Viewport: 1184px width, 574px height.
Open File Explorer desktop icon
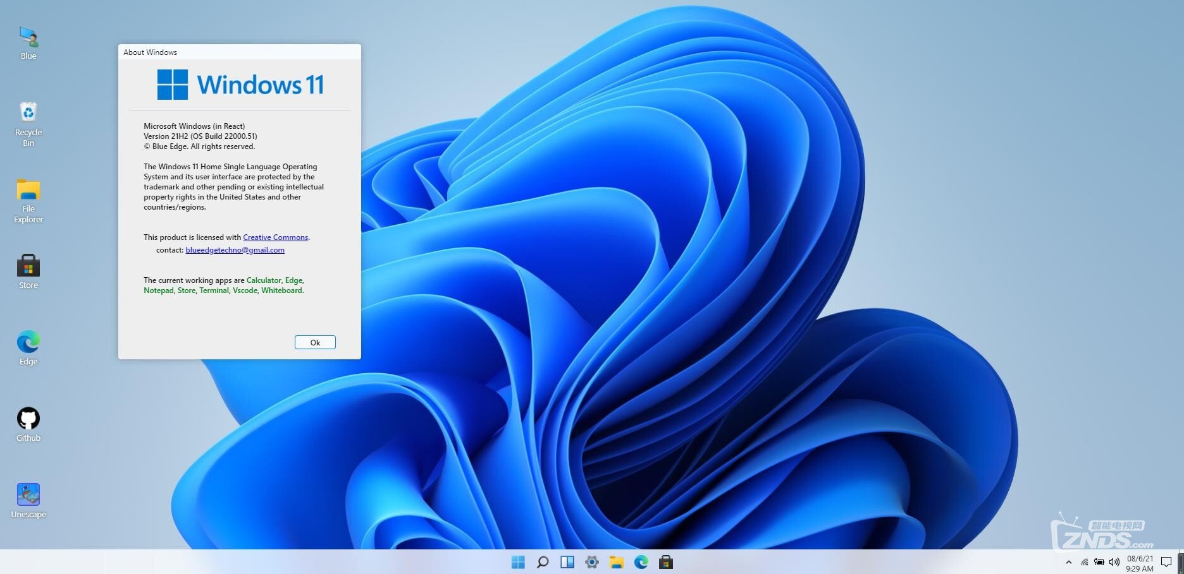click(28, 201)
